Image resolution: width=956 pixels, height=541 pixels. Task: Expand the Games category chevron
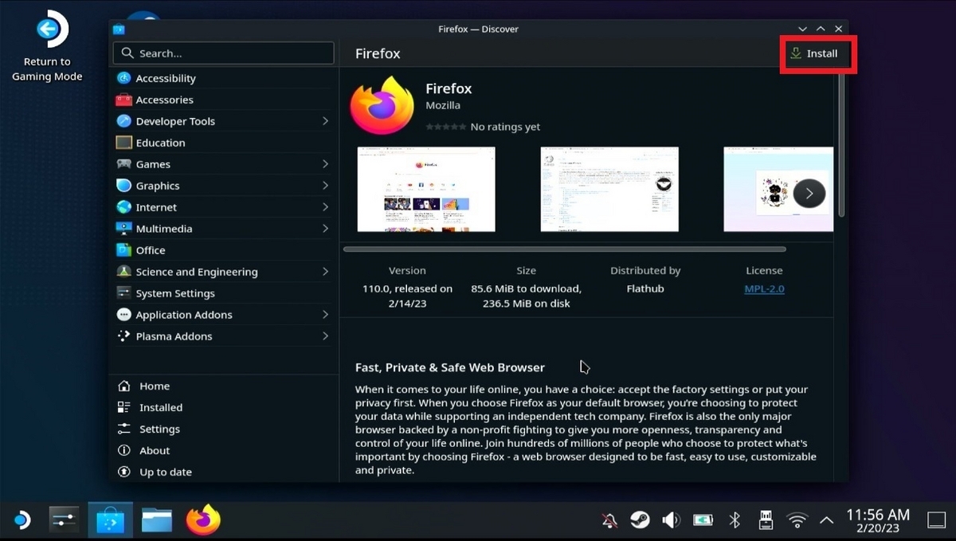coord(325,164)
